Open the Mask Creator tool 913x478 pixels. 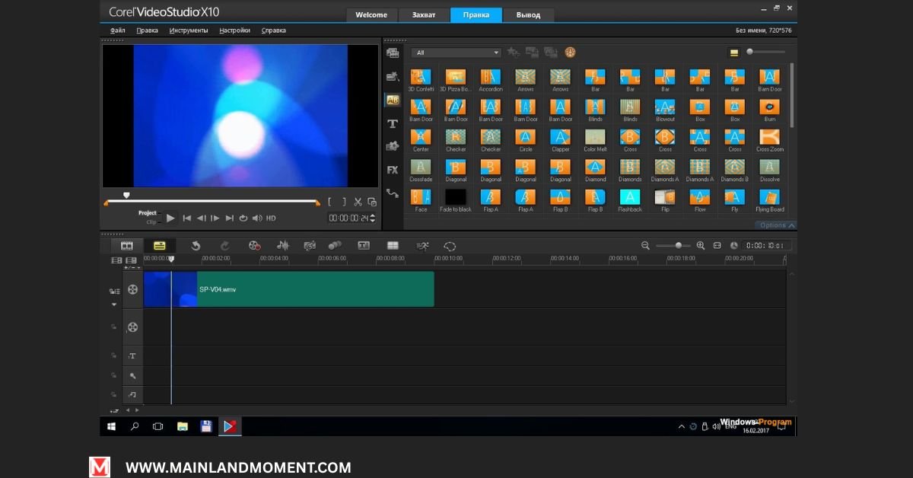(x=450, y=246)
